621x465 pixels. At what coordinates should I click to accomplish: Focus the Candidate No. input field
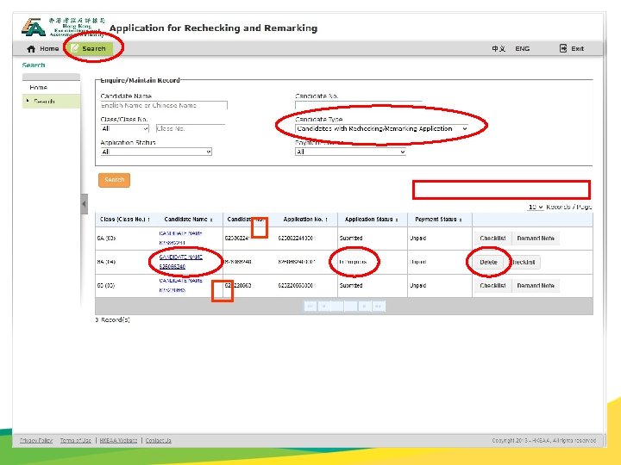click(x=359, y=105)
